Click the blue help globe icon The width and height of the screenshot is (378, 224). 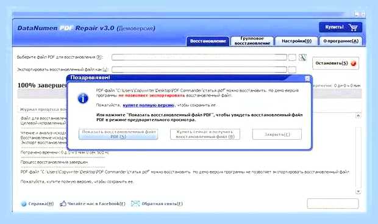[24, 204]
